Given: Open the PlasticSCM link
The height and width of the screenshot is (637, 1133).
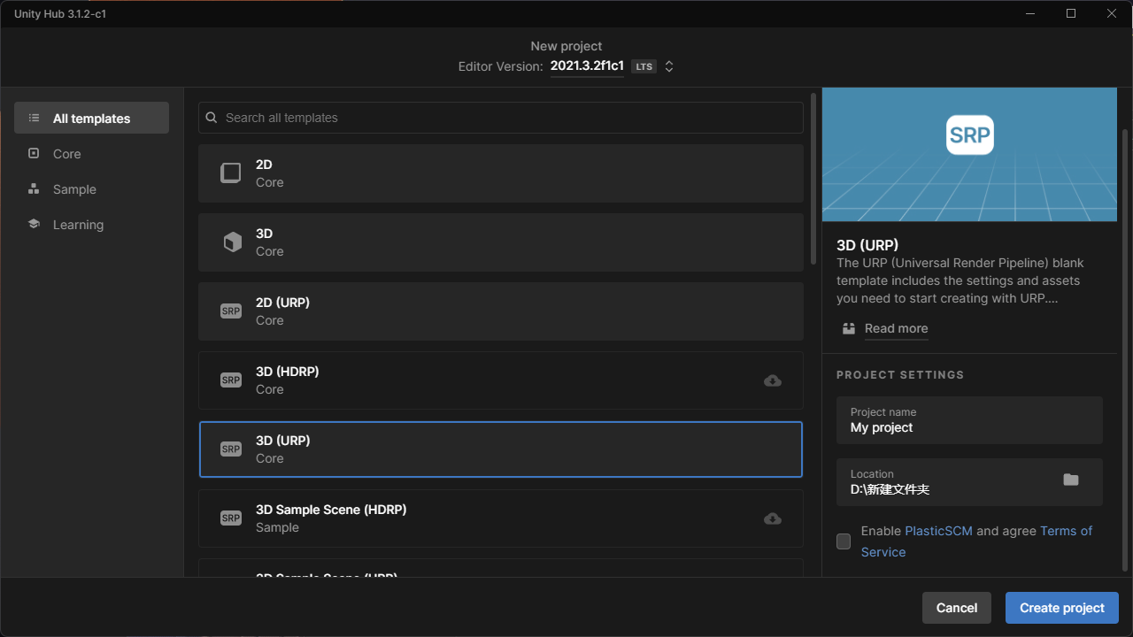Looking at the screenshot, I should pos(938,531).
